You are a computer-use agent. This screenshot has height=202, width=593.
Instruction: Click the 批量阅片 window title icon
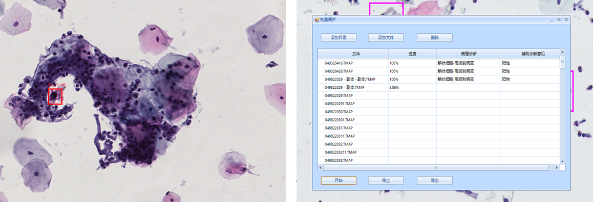[316, 19]
